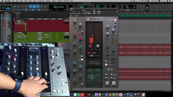The height and width of the screenshot is (97, 173).
Task: Open the AudioSuite menu
Action: pos(41,1)
